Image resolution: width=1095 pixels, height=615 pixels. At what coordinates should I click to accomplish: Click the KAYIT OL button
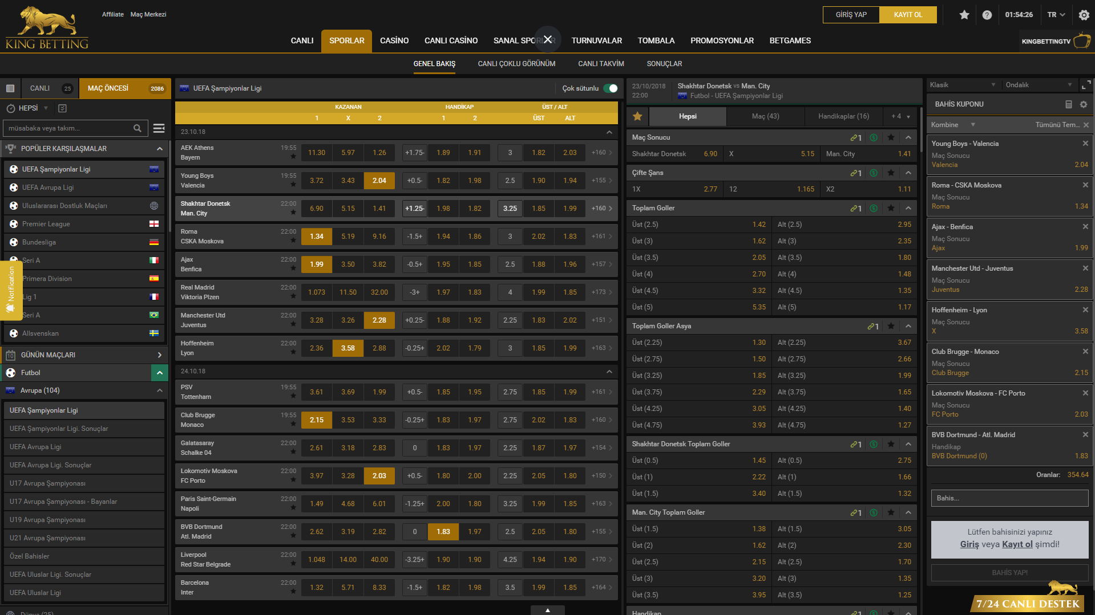[908, 15]
